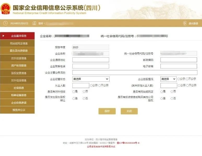Open 股东及出资信息 in sidebar
Viewport: 202px width, 156px height.
tap(17, 51)
